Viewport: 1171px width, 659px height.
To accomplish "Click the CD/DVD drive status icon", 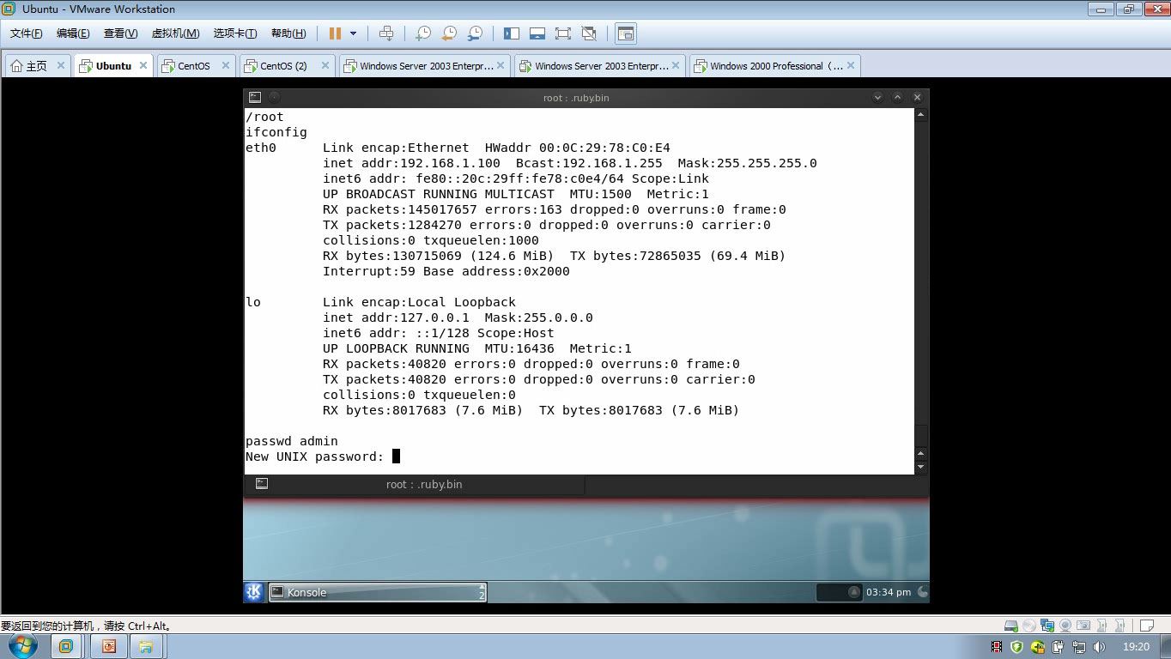I will (x=1029, y=626).
